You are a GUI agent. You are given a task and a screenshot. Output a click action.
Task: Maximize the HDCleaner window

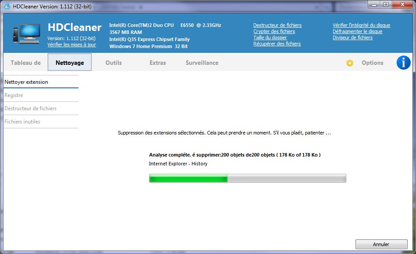coord(386,4)
